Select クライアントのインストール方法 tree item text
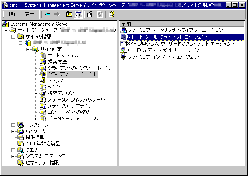Image resolution: width=248 pixels, height=176 pixels. pos(79,68)
